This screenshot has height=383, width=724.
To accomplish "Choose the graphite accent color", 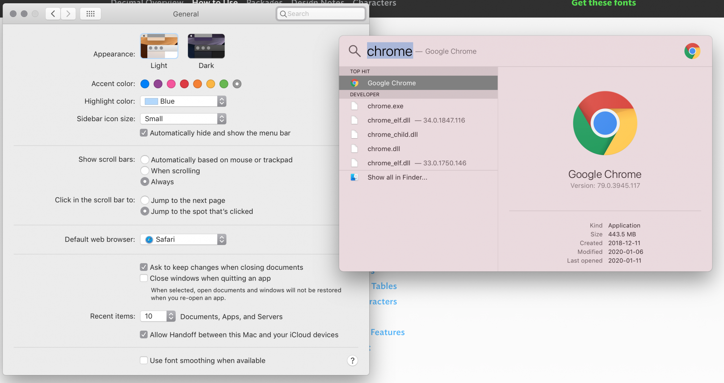I will (x=237, y=84).
